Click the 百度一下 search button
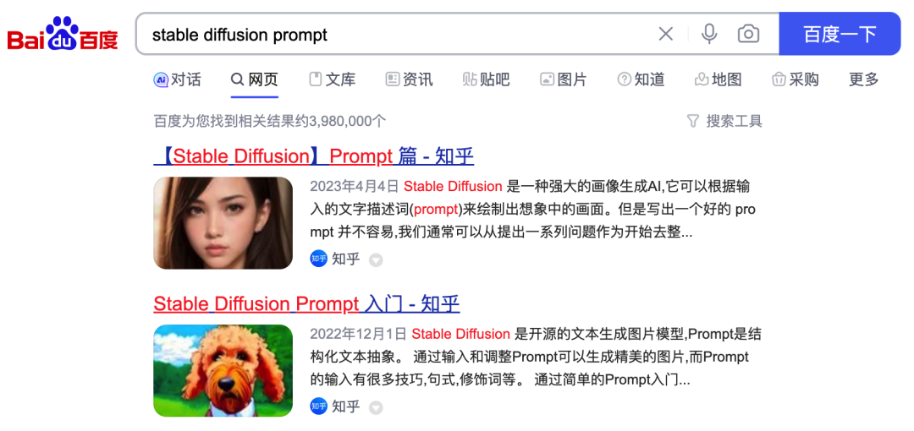 pos(840,34)
